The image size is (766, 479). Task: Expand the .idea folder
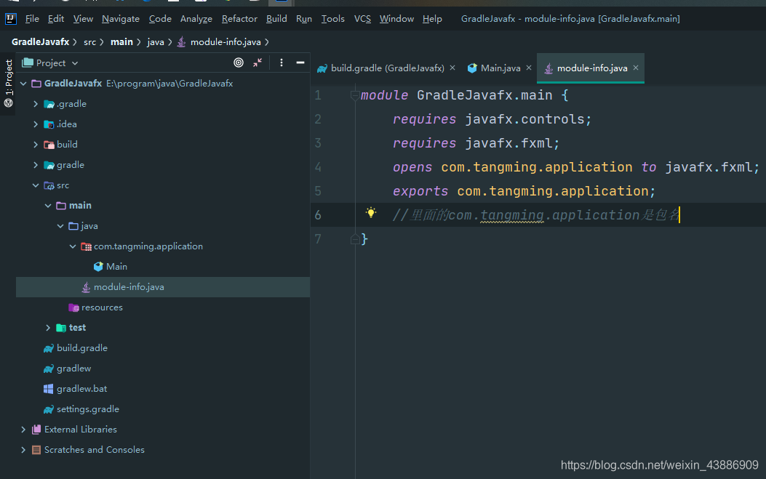click(36, 124)
